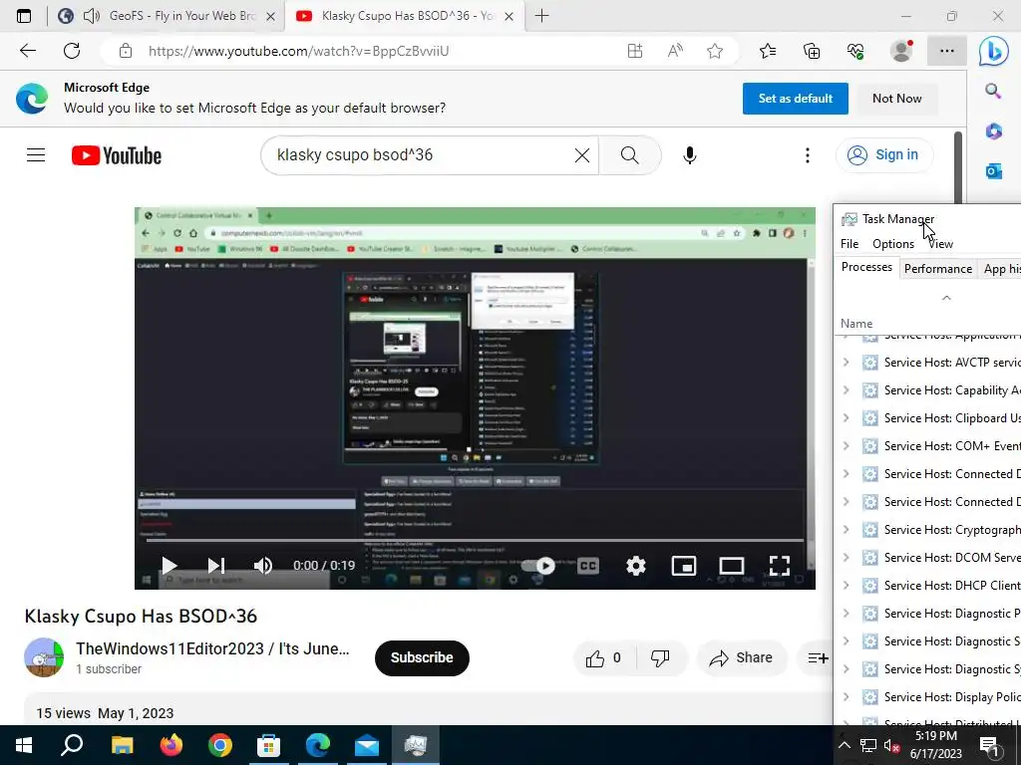Subscribe to TheWindows11Editor2023 channel
This screenshot has width=1021, height=765.
click(422, 657)
